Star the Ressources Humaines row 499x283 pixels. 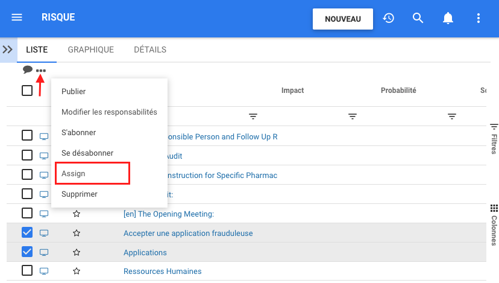click(77, 272)
